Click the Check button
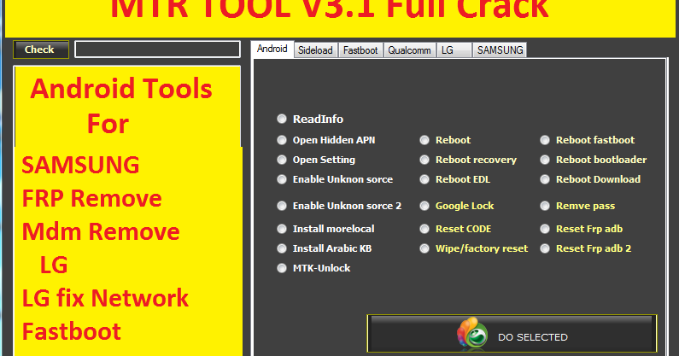Screen dimensions: 679x356 (x=41, y=50)
